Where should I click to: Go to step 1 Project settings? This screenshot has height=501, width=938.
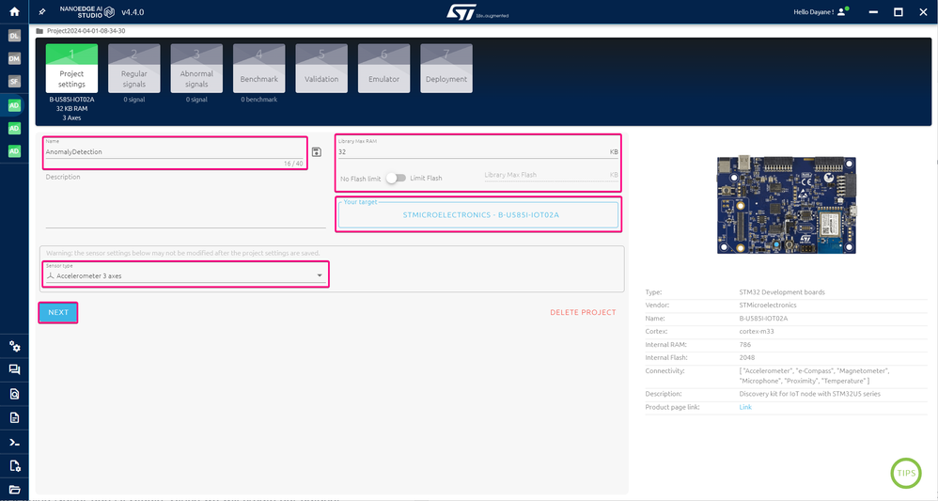71,69
